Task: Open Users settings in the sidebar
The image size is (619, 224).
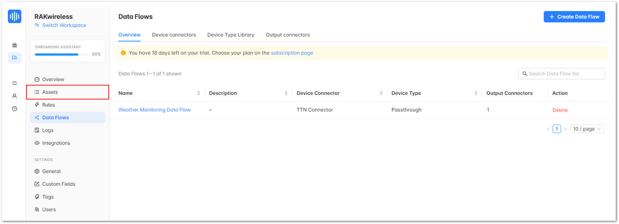Action: tap(68, 210)
